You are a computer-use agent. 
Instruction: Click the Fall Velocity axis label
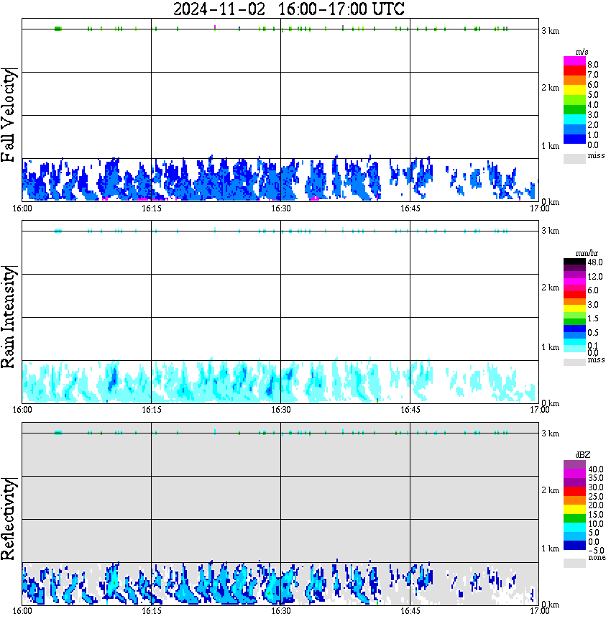click(8, 116)
